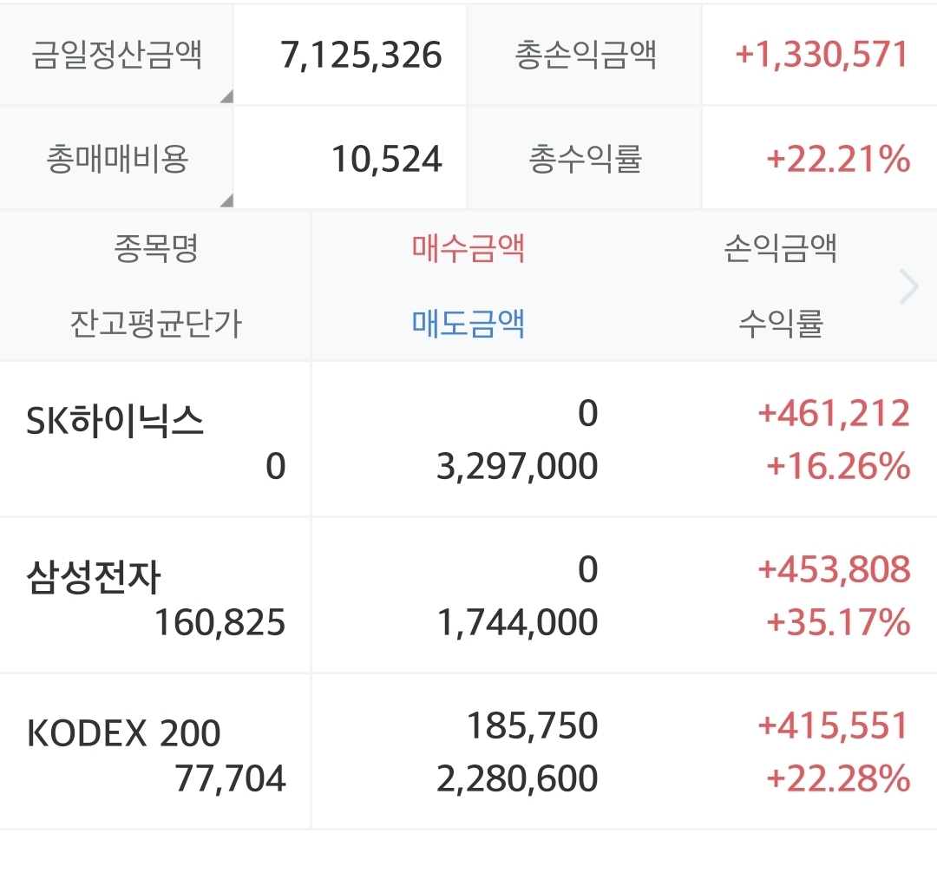Expand the 금일정산금액 corner triangle
The height and width of the screenshot is (873, 937).
(x=226, y=96)
